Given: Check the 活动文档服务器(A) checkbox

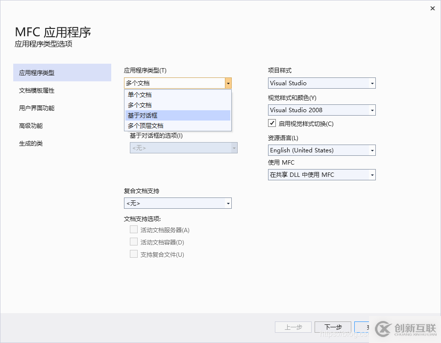Looking at the screenshot, I should coord(134,229).
